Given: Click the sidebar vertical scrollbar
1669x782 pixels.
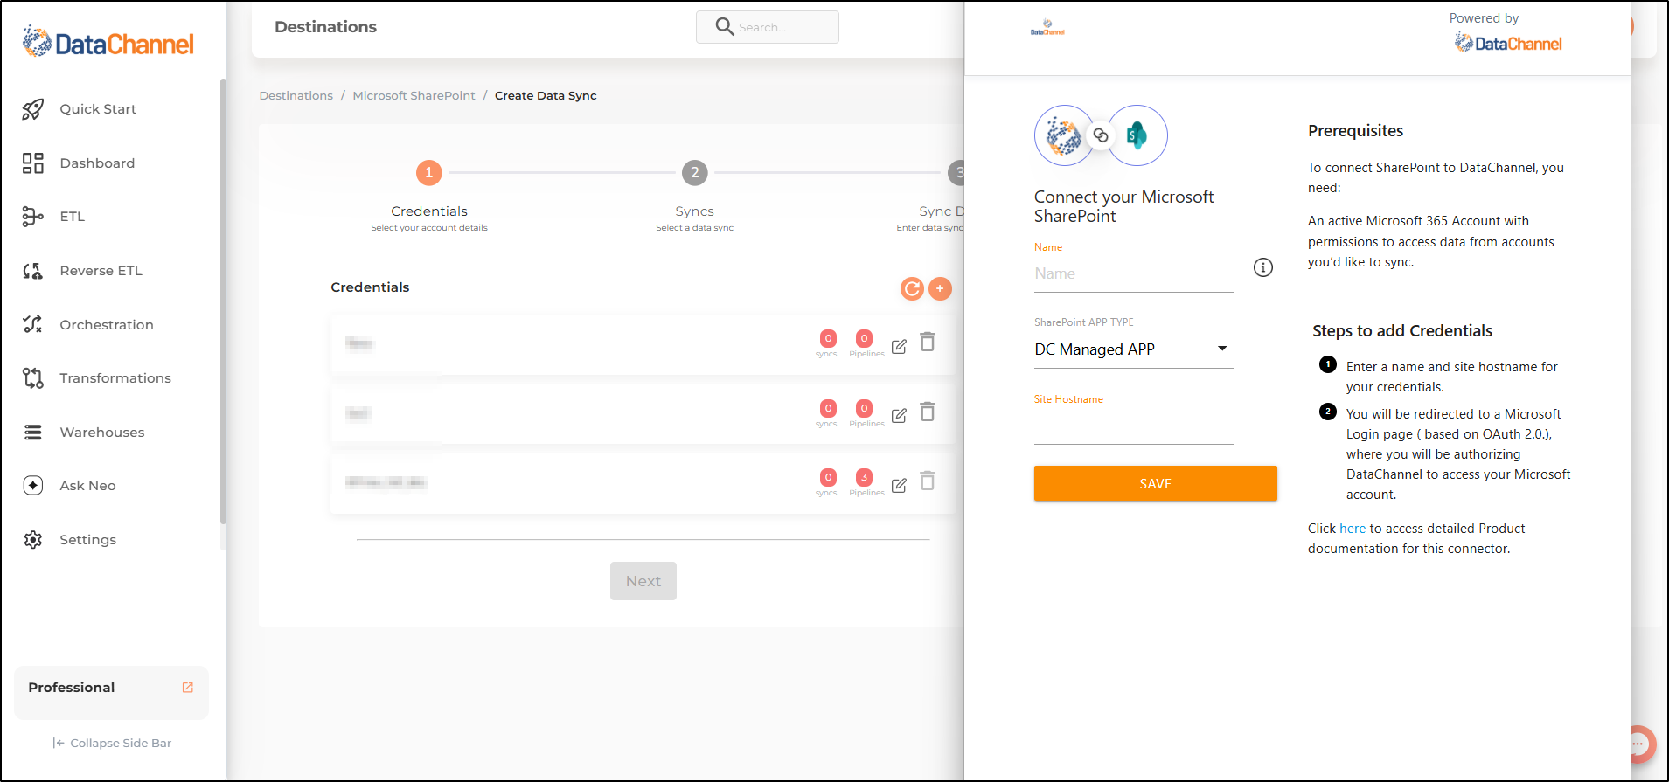Looking at the screenshot, I should tap(223, 301).
